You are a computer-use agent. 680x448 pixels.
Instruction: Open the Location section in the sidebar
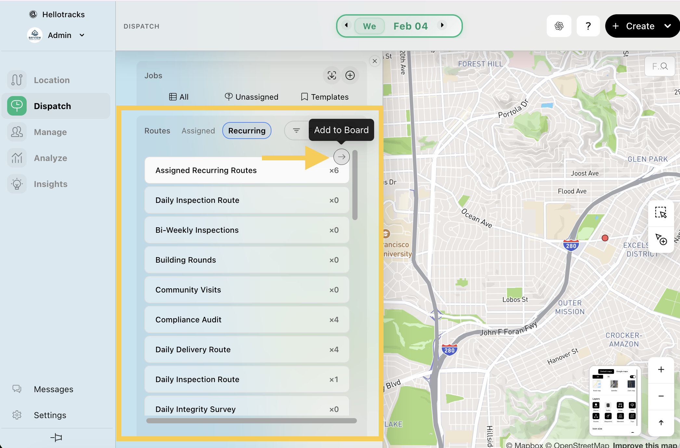tap(52, 80)
